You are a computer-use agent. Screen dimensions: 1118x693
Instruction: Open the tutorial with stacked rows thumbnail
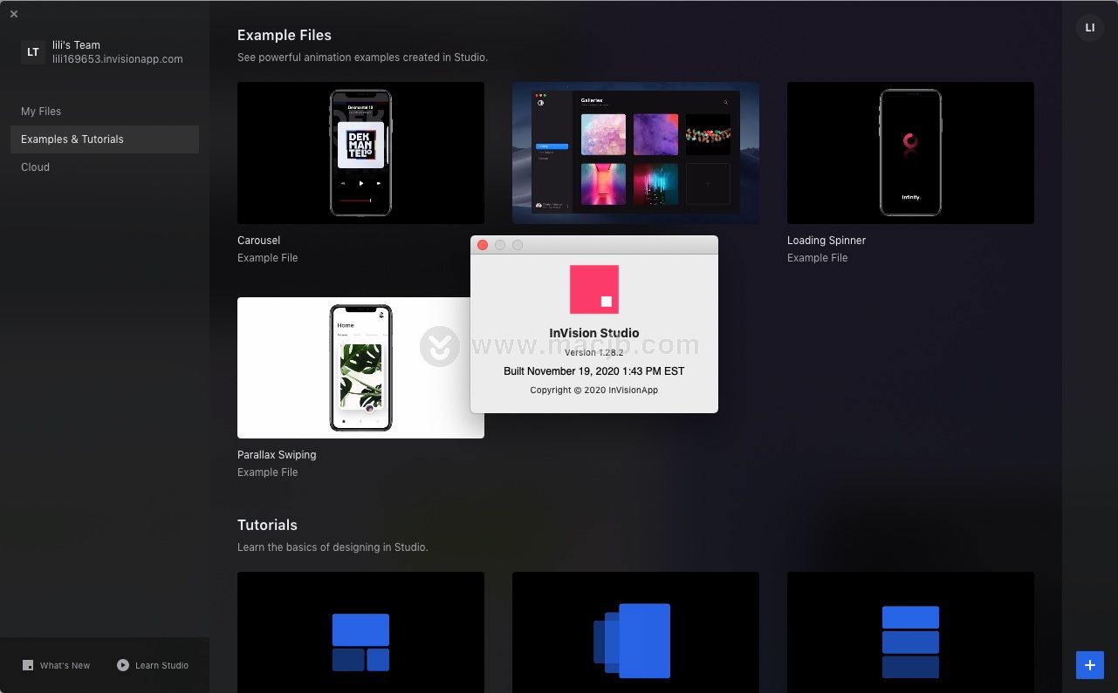(x=910, y=632)
